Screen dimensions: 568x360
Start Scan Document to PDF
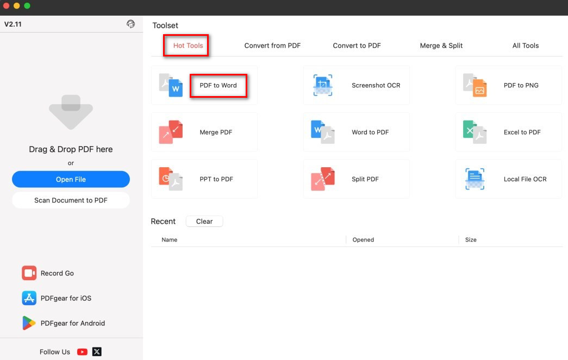pos(71,200)
